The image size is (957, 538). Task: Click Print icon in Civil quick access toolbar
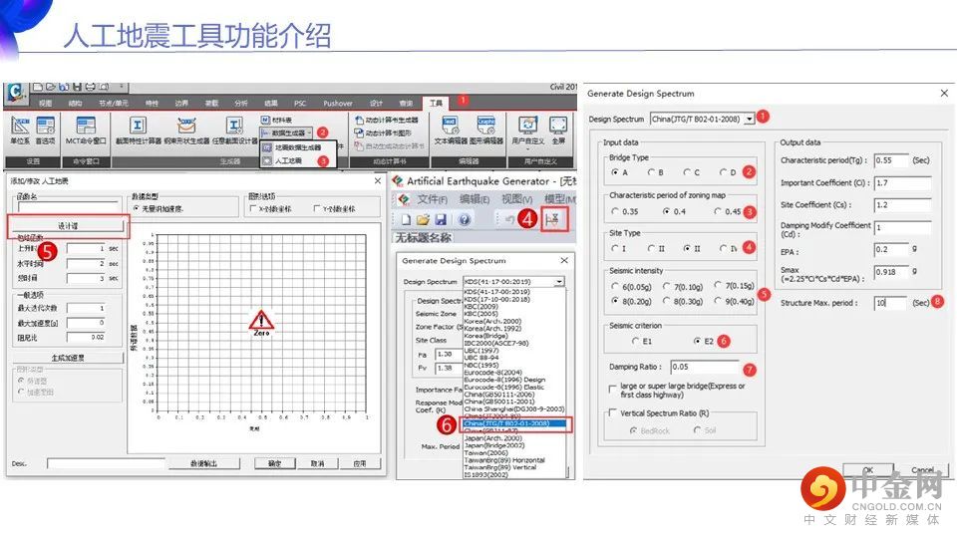pos(91,87)
